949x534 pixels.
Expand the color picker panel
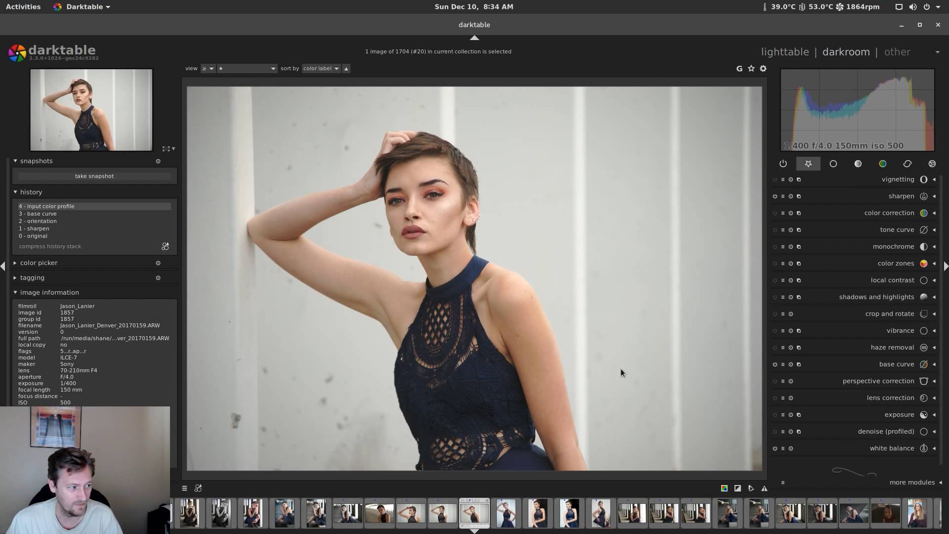39,263
